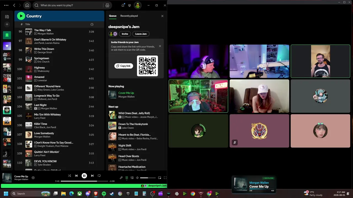Add Cover Me Up to Liked Songs
This screenshot has height=198, width=353.
pos(33,178)
